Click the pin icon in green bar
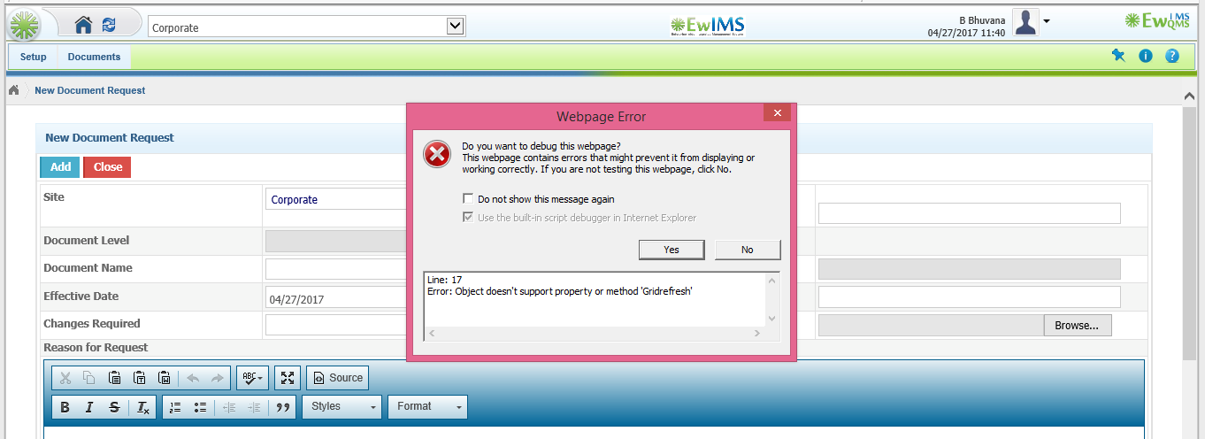1205x439 pixels. tap(1118, 56)
